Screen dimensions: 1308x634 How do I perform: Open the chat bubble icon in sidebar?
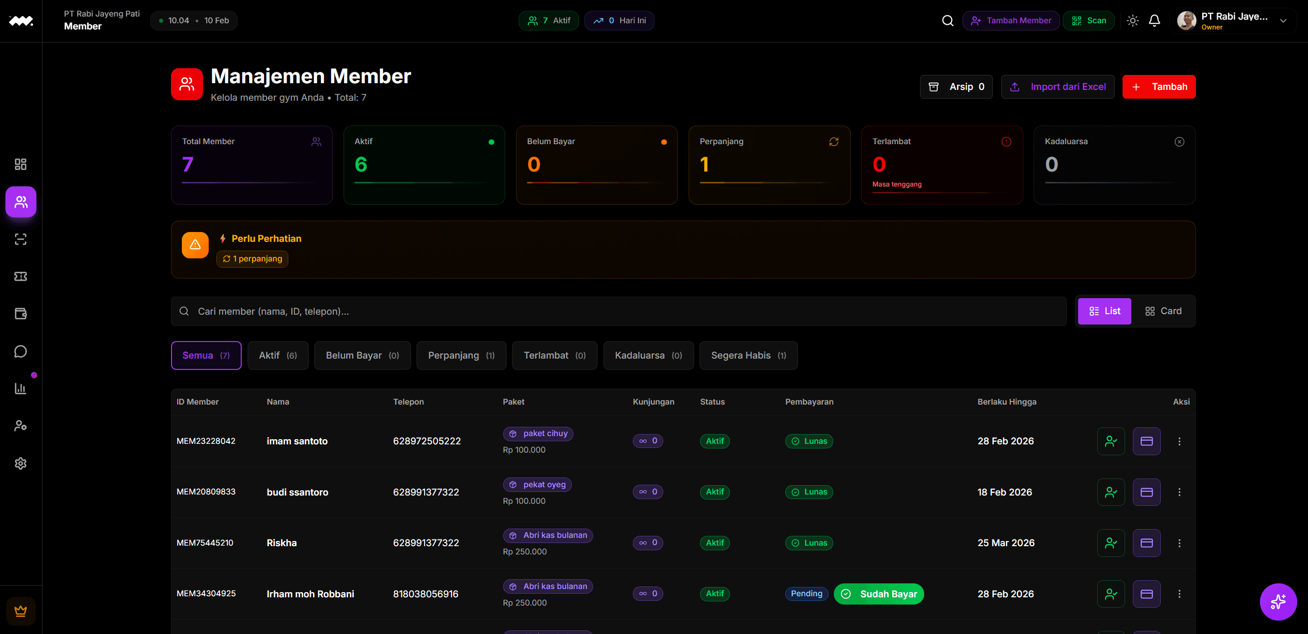[x=21, y=351]
